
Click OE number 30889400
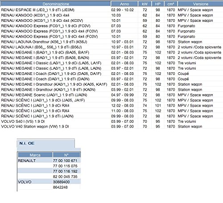coord(61,182)
